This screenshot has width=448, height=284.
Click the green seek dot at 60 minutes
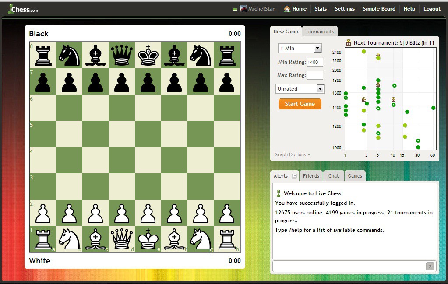tap(434, 108)
